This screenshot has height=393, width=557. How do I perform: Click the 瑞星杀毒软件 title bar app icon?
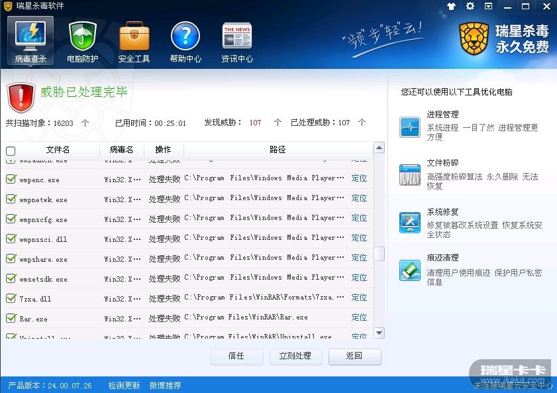[x=8, y=6]
